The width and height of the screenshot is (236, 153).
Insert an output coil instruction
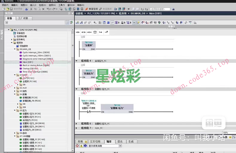[x=89, y=32]
